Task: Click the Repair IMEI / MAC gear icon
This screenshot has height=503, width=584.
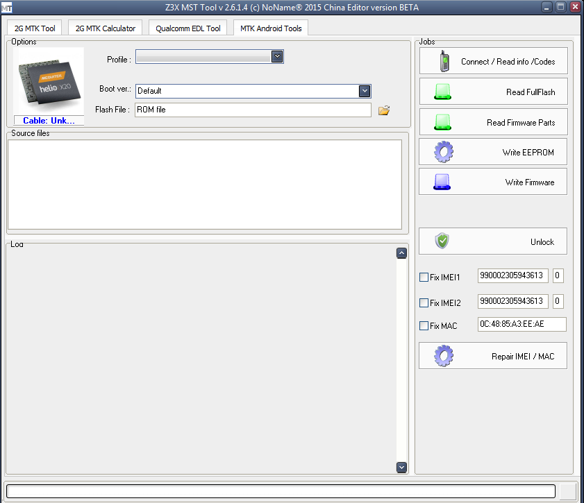Action: pos(442,355)
